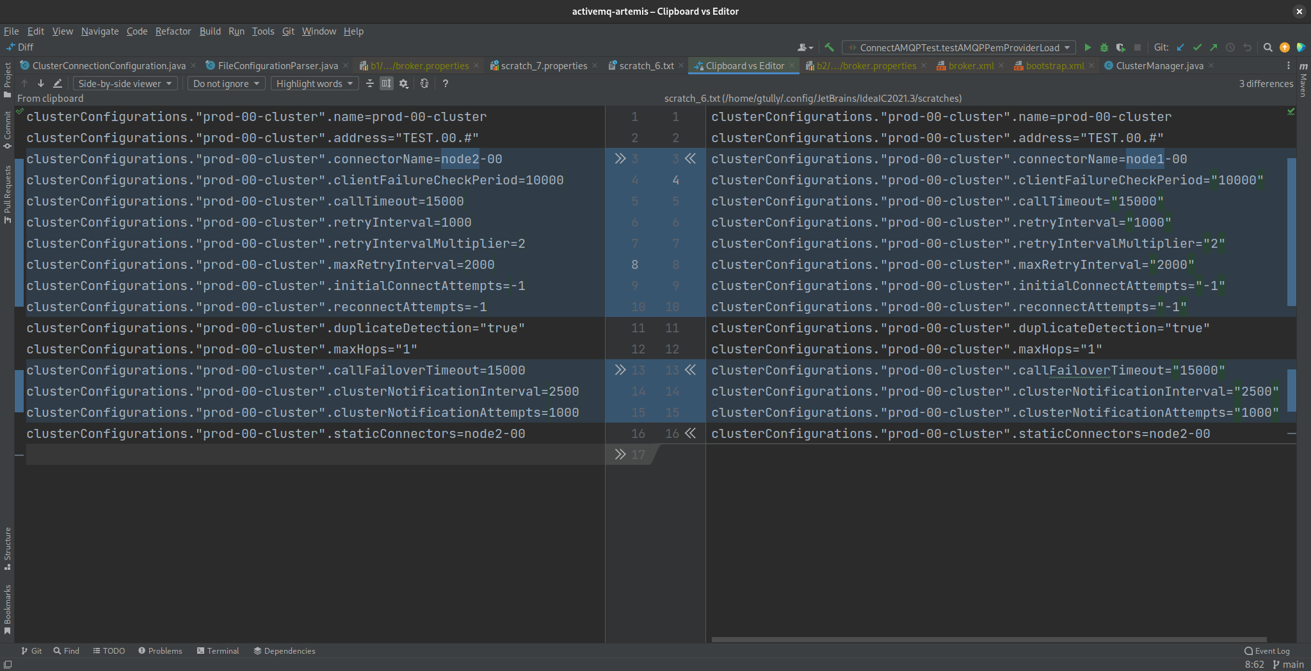This screenshot has width=1311, height=671.
Task: Toggle the Project tool window in the left sidebar
Action: (x=8, y=79)
